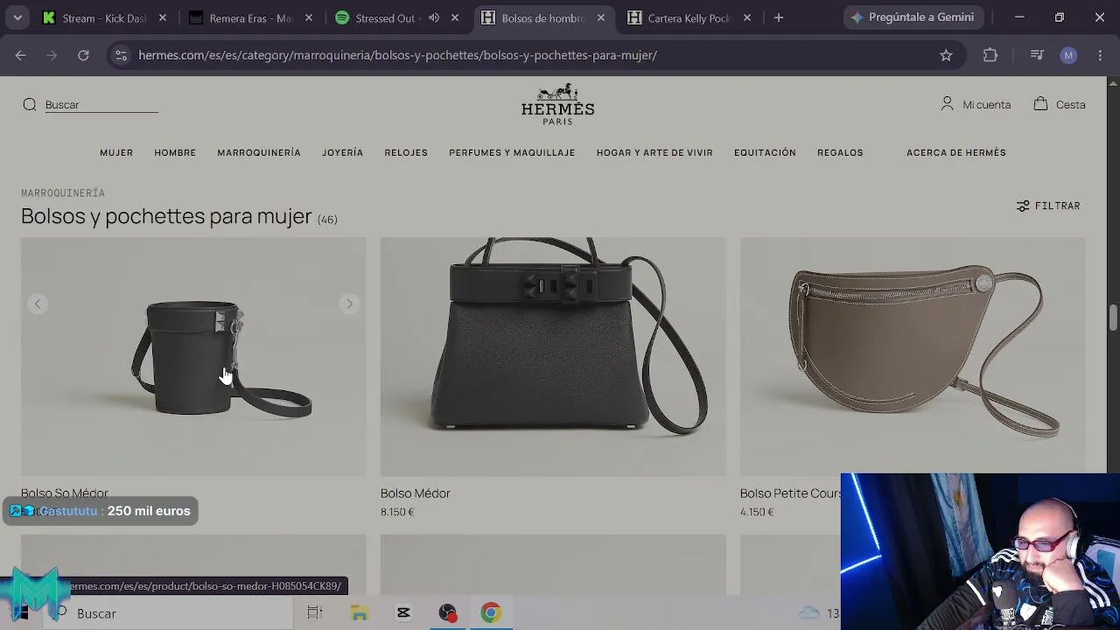Viewport: 1120px width, 630px height.
Task: Reload the Hermès page
Action: pyautogui.click(x=83, y=55)
